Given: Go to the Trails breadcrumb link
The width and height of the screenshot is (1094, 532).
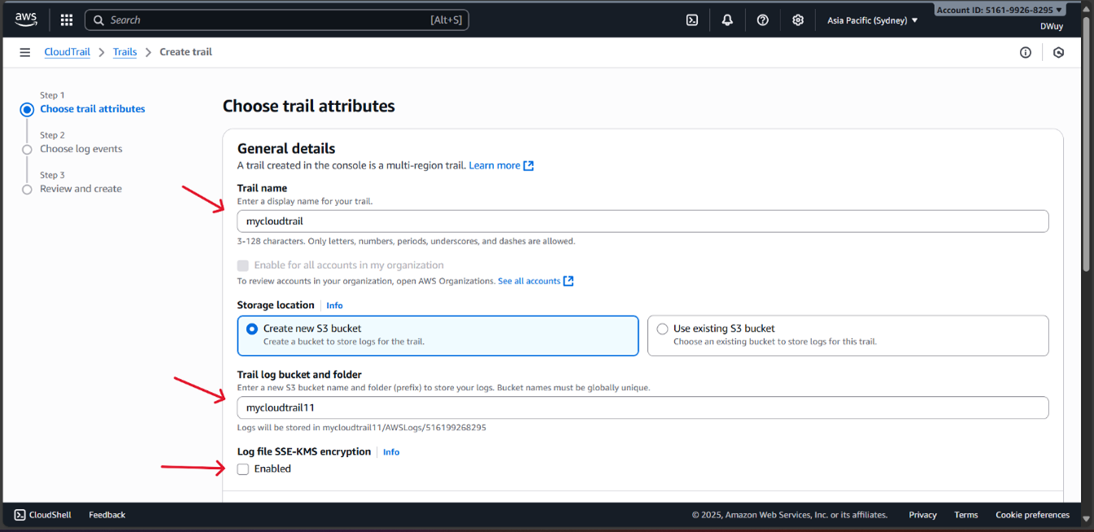Looking at the screenshot, I should [x=125, y=52].
